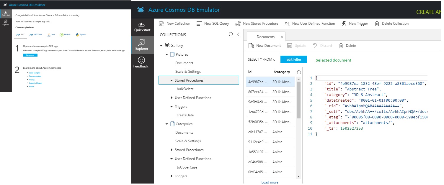
Task: Select document row 1ea4723d
Action: 270,112
